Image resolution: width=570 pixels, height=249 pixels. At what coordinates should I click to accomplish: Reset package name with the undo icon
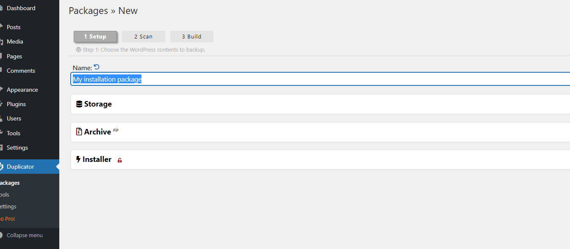[97, 67]
